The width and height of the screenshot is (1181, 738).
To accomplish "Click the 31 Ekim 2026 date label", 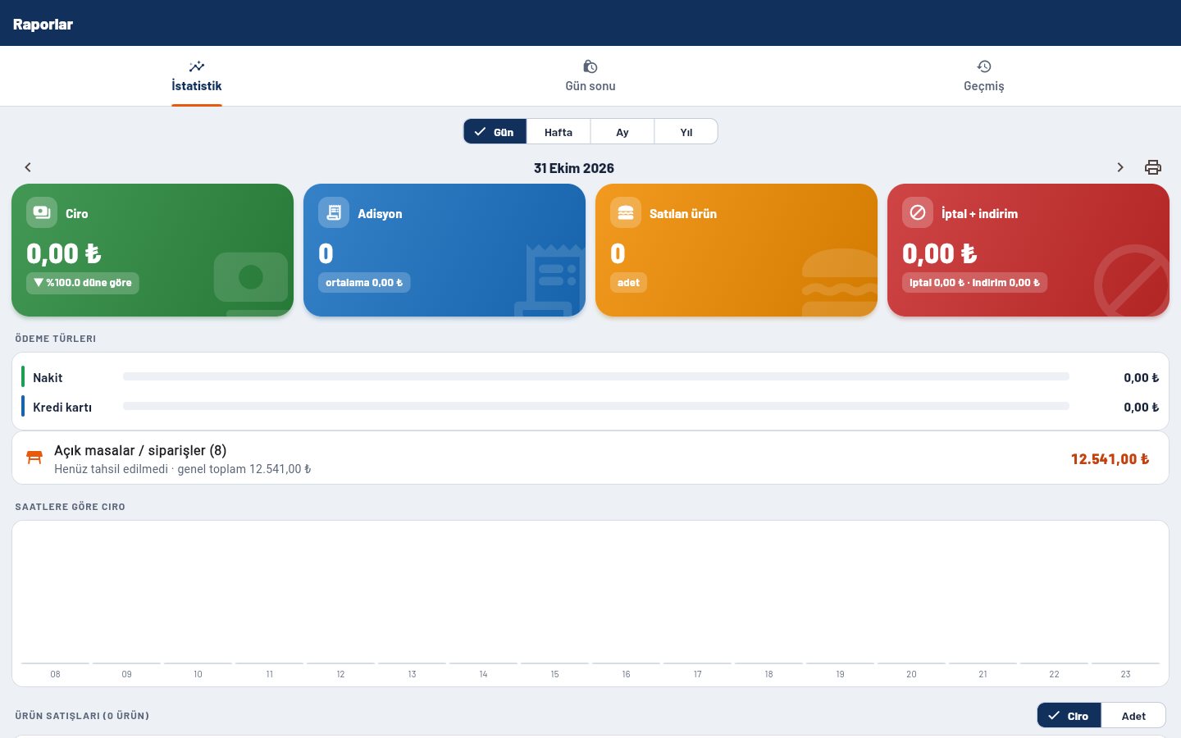I will click(x=574, y=168).
